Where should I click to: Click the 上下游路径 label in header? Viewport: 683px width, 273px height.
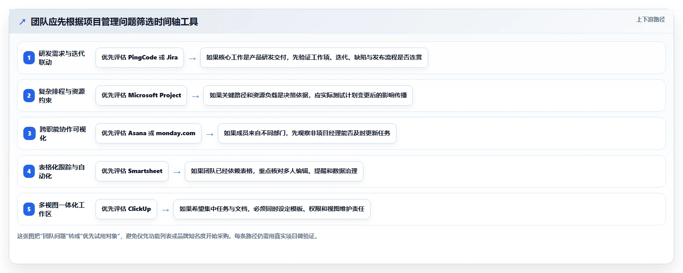(650, 19)
